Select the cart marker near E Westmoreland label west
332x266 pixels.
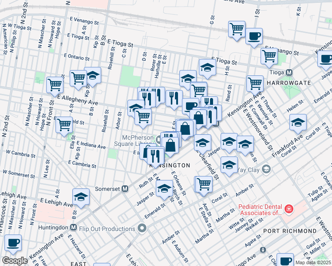click(64, 127)
